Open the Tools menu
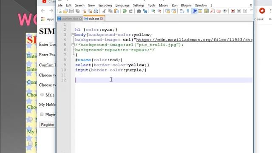This screenshot has height=153, width=272. pos(152,6)
